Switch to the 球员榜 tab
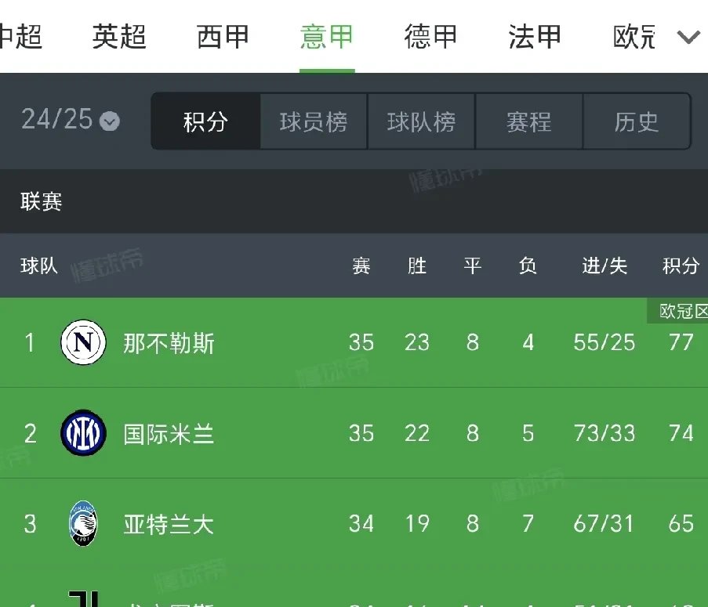 313,121
